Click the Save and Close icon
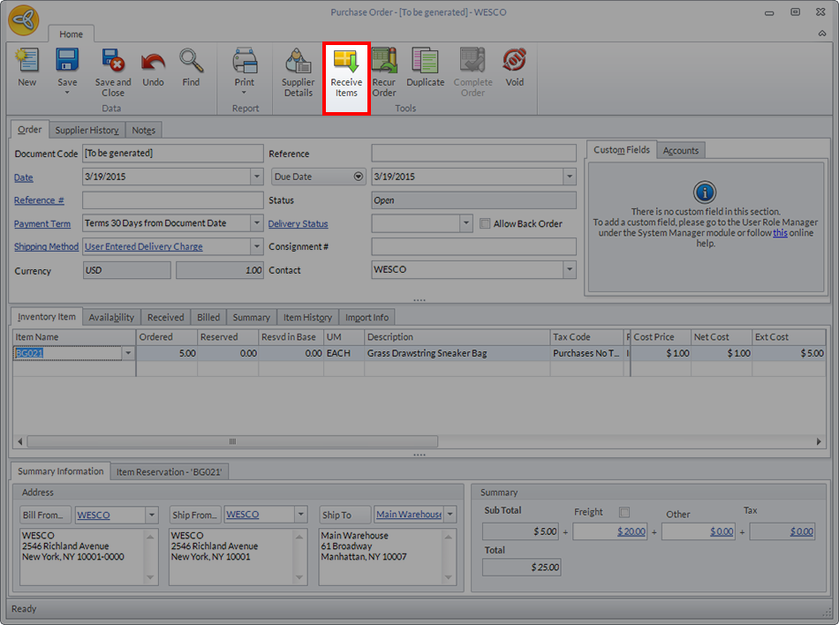This screenshot has height=625, width=839. click(x=113, y=71)
